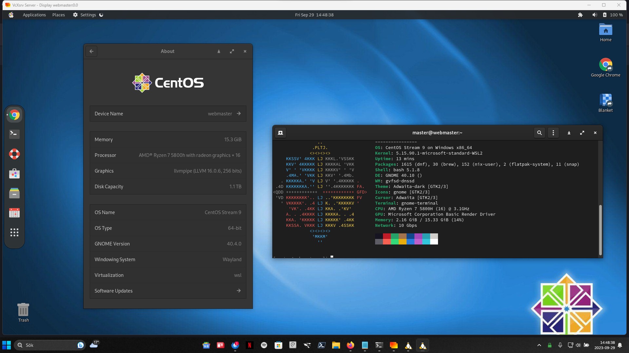Open the Device Name webmaster row

[168, 114]
